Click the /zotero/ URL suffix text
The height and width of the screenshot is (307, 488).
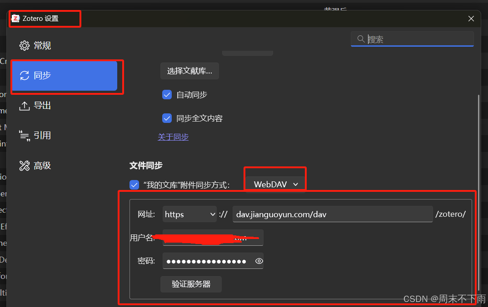(450, 214)
